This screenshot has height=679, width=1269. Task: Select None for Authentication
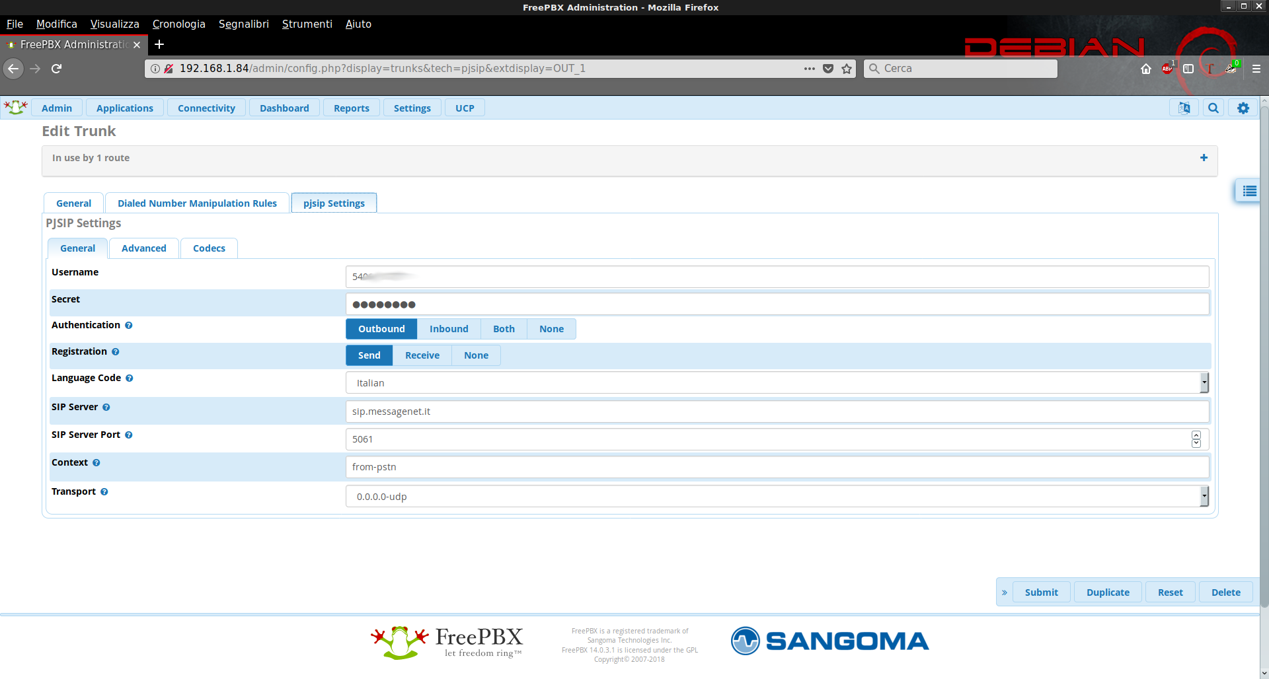[551, 329]
